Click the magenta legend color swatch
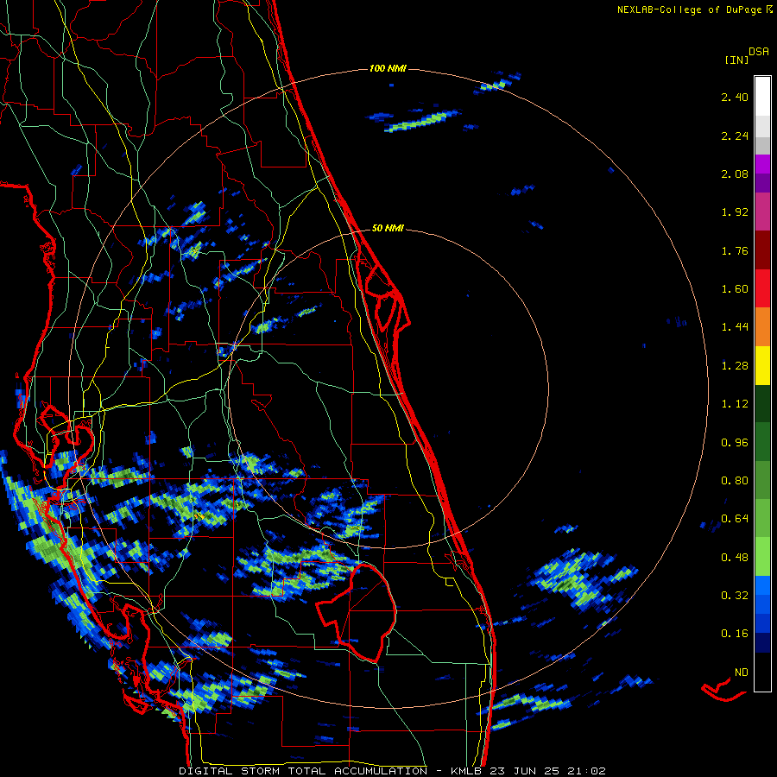The width and height of the screenshot is (777, 777). pyautogui.click(x=762, y=164)
